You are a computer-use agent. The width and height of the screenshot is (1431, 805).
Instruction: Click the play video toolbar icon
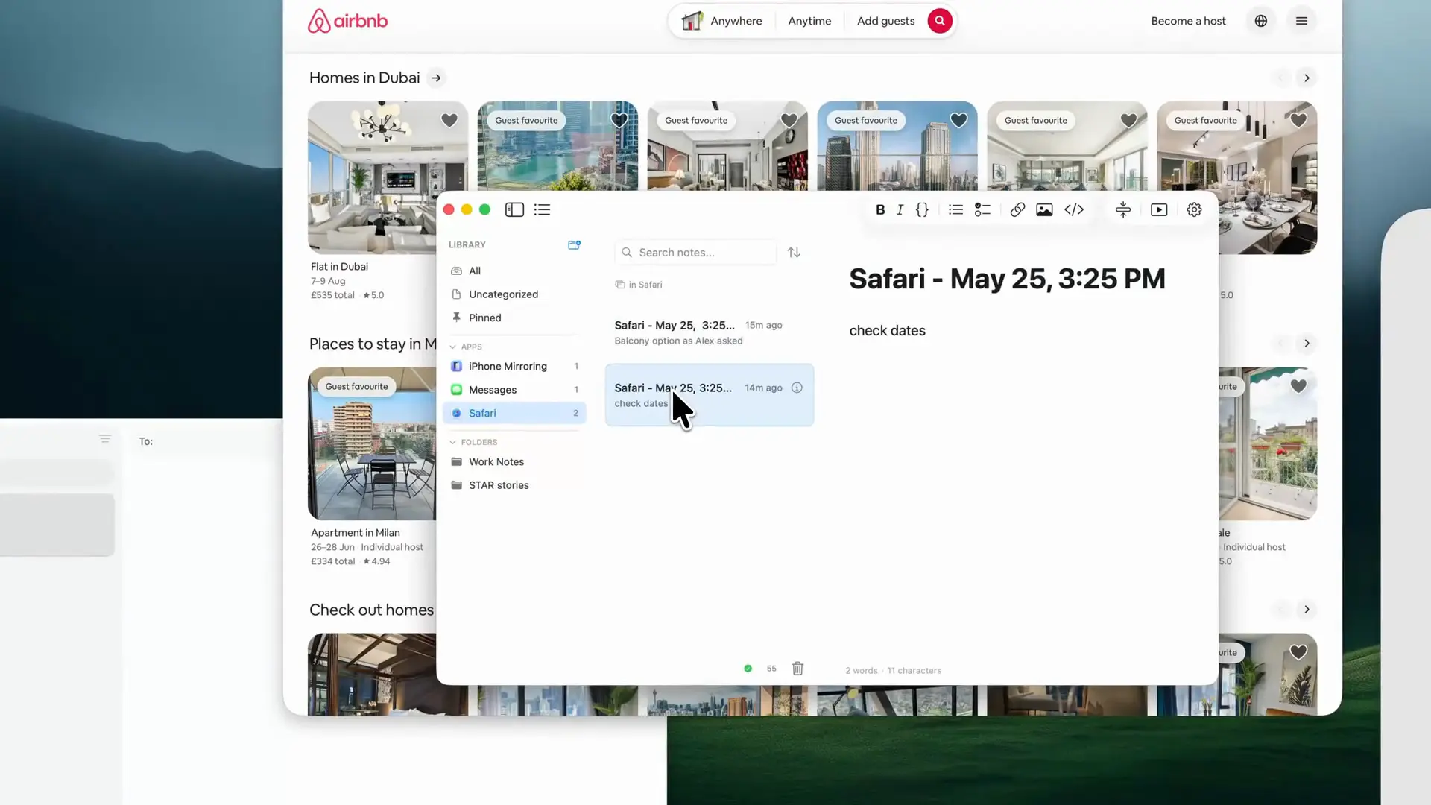tap(1159, 210)
